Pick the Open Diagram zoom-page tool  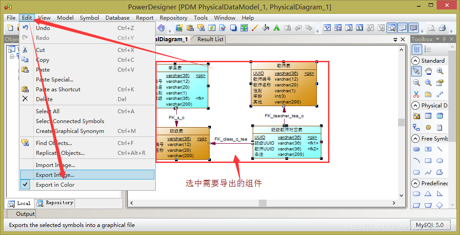tap(428, 82)
